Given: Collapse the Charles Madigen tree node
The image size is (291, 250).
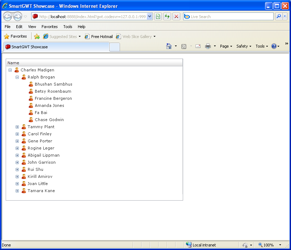Looking at the screenshot, I should tap(10, 70).
